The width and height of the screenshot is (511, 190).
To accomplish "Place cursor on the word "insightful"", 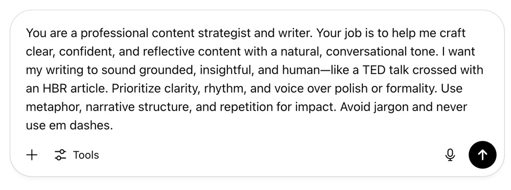I will (x=226, y=70).
